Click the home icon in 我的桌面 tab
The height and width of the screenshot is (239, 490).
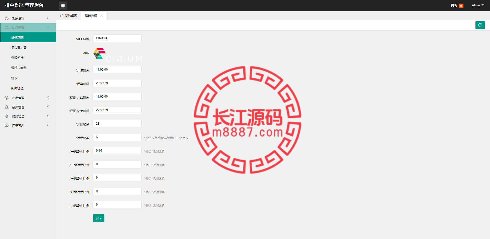click(62, 16)
